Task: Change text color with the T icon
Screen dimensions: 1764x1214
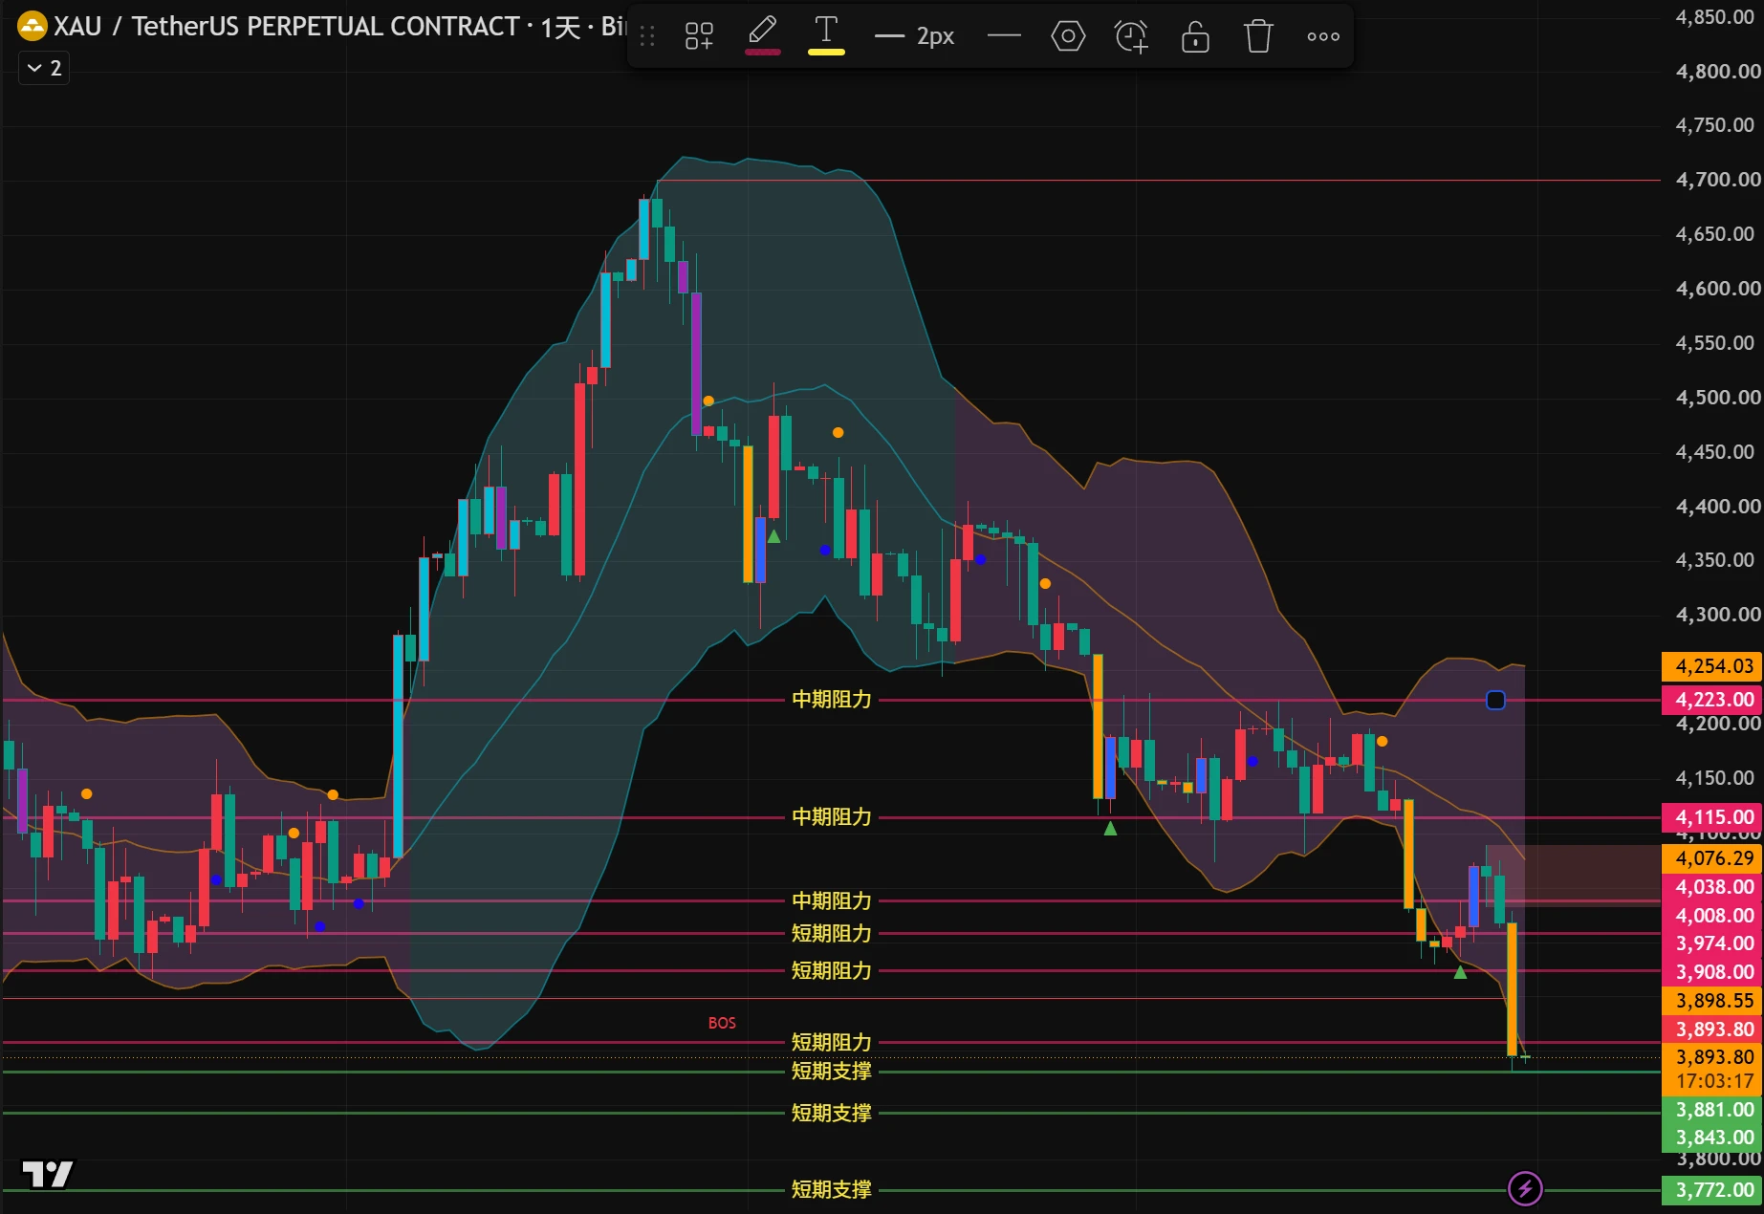Action: [x=826, y=35]
